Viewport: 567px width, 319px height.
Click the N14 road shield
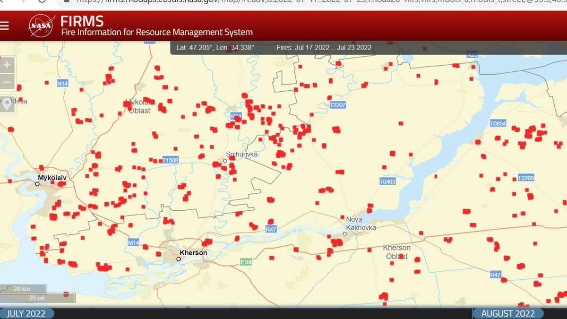point(62,83)
